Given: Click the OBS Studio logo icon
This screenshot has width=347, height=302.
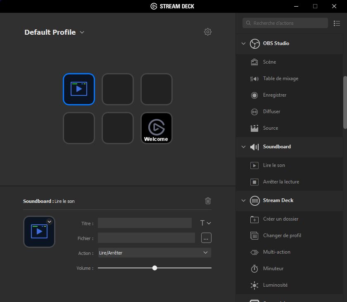Looking at the screenshot, I should [x=255, y=43].
